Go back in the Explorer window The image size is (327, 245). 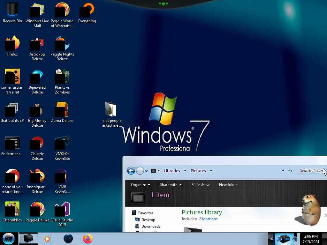click(131, 171)
